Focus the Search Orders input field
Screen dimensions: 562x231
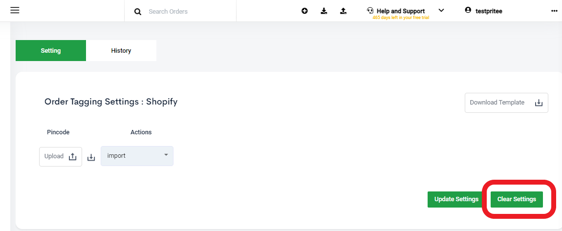[190, 11]
